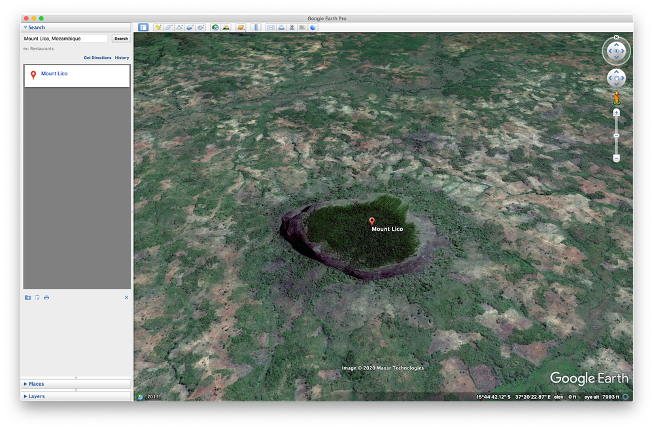The height and width of the screenshot is (429, 654).
Task: Click the elev 0 ft readout
Action: [565, 397]
